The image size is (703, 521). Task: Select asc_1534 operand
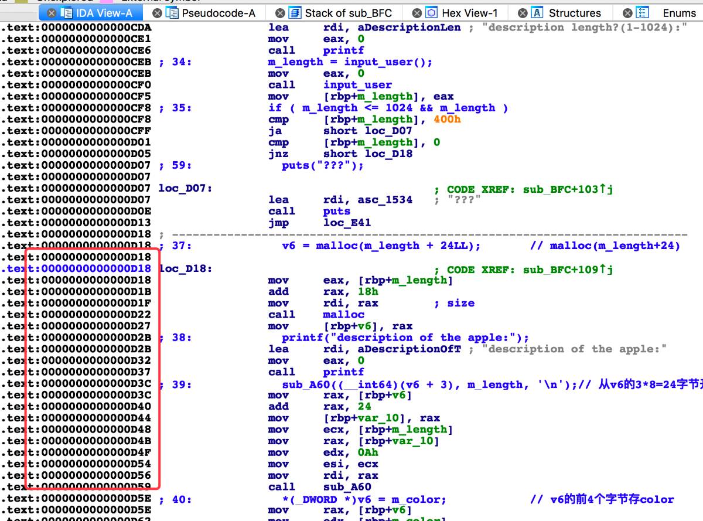pyautogui.click(x=385, y=200)
